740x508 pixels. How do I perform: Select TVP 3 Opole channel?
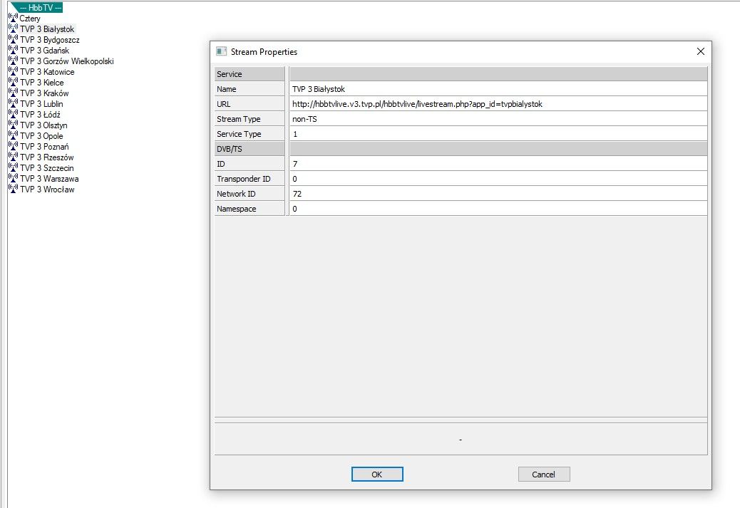(41, 136)
